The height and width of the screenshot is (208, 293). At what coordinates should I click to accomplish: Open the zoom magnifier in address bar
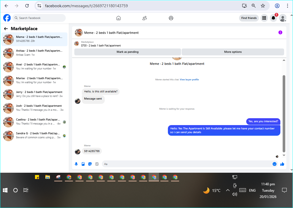[x=254, y=6]
